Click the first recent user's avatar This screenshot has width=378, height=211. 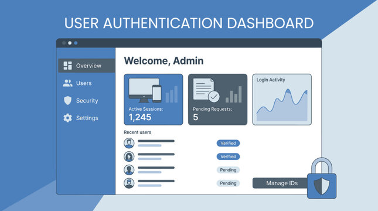pos(129,143)
